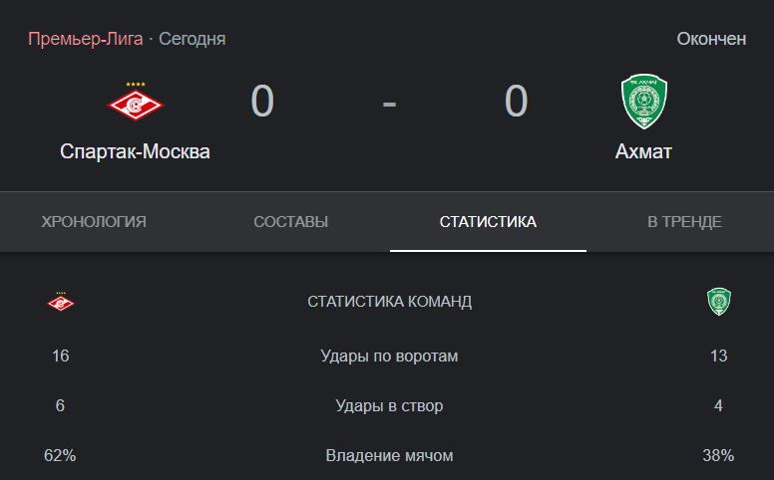This screenshot has height=480, width=774.
Task: Click the Удары по воротам row label
Action: pos(389,356)
